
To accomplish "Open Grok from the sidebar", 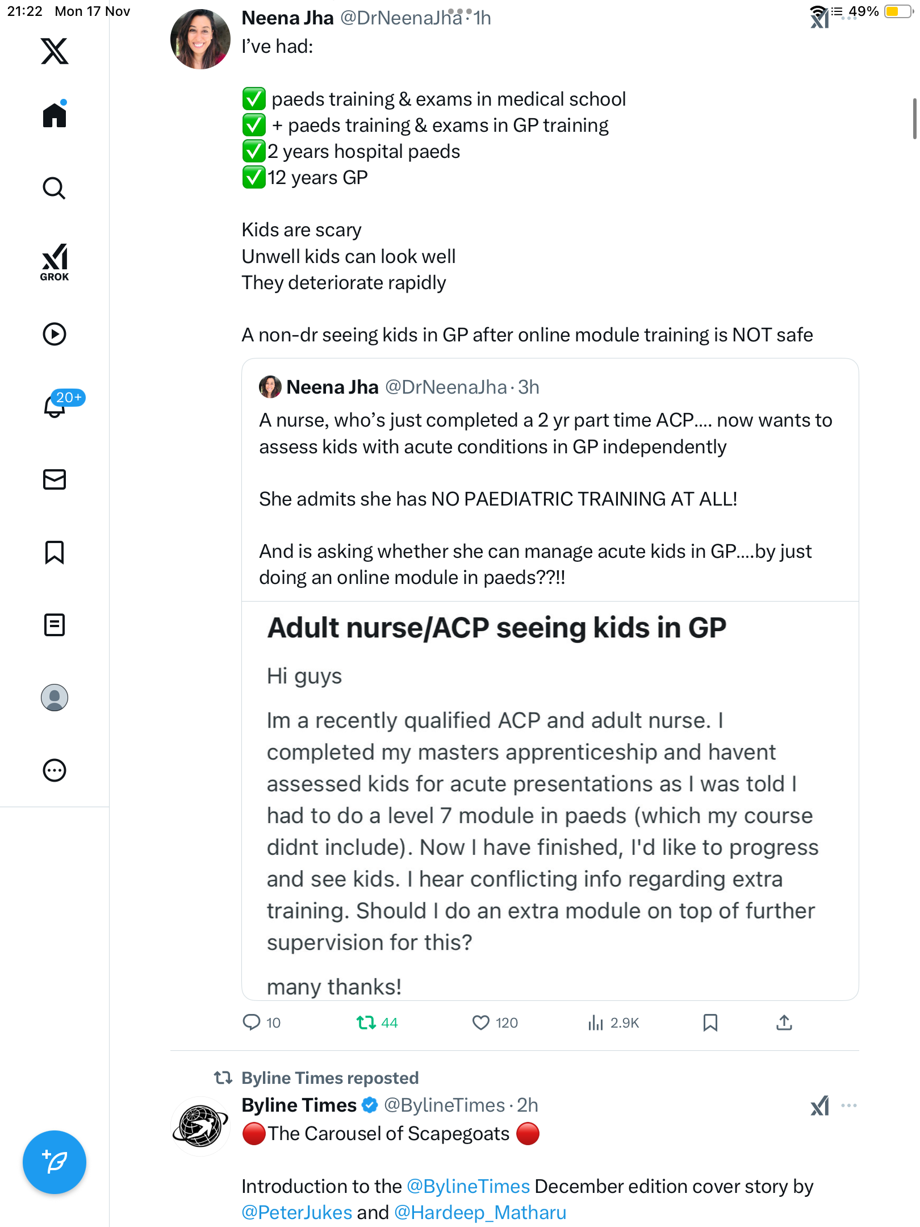I will 55,262.
